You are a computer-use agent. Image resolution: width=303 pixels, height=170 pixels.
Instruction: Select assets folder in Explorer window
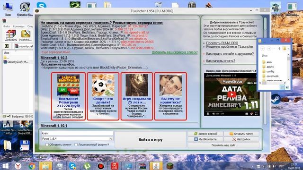(268, 67)
